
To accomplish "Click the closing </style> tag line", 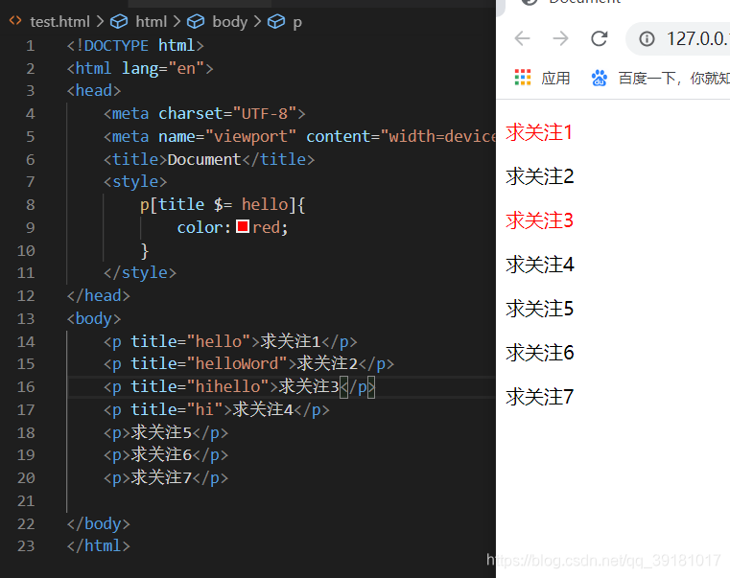I will (x=140, y=273).
